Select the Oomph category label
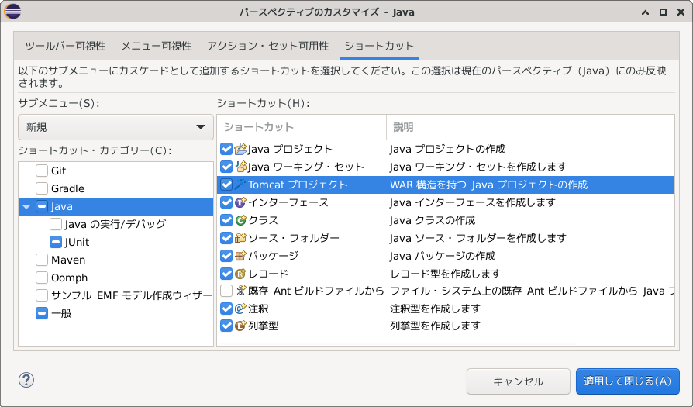Viewport: 693px width, 407px height. click(70, 278)
